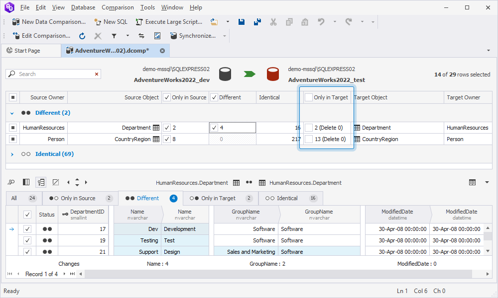Click the Refresh comparison icon

(x=82, y=36)
